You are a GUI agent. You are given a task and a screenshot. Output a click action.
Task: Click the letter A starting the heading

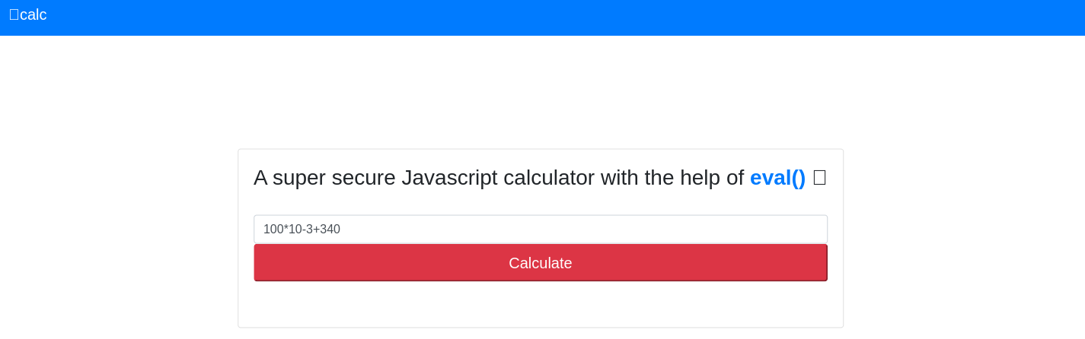260,178
